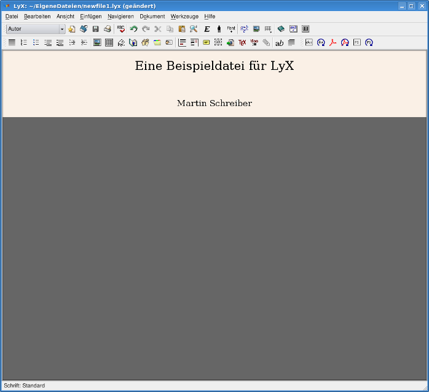
Task: Run spellcheck with the ABC icon
Action: click(121, 29)
